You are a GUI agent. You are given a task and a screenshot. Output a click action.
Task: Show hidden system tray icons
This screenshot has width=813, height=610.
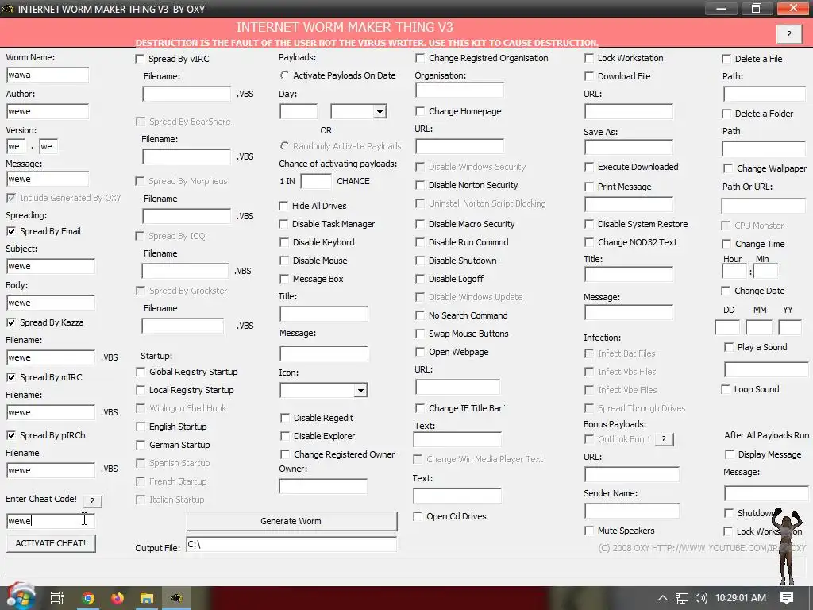click(x=663, y=598)
